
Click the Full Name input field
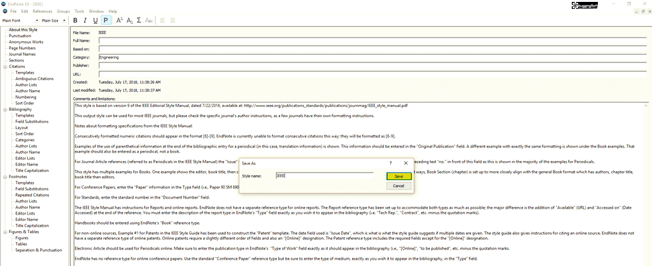coord(373,41)
